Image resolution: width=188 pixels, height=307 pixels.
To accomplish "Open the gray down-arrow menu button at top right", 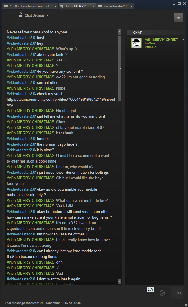I will point(179,18).
